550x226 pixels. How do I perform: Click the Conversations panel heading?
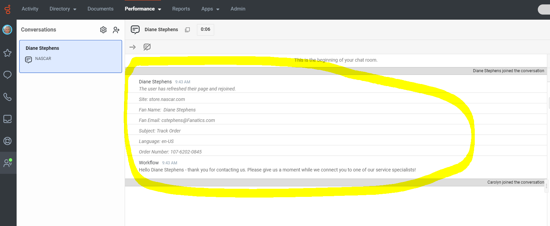coord(39,30)
